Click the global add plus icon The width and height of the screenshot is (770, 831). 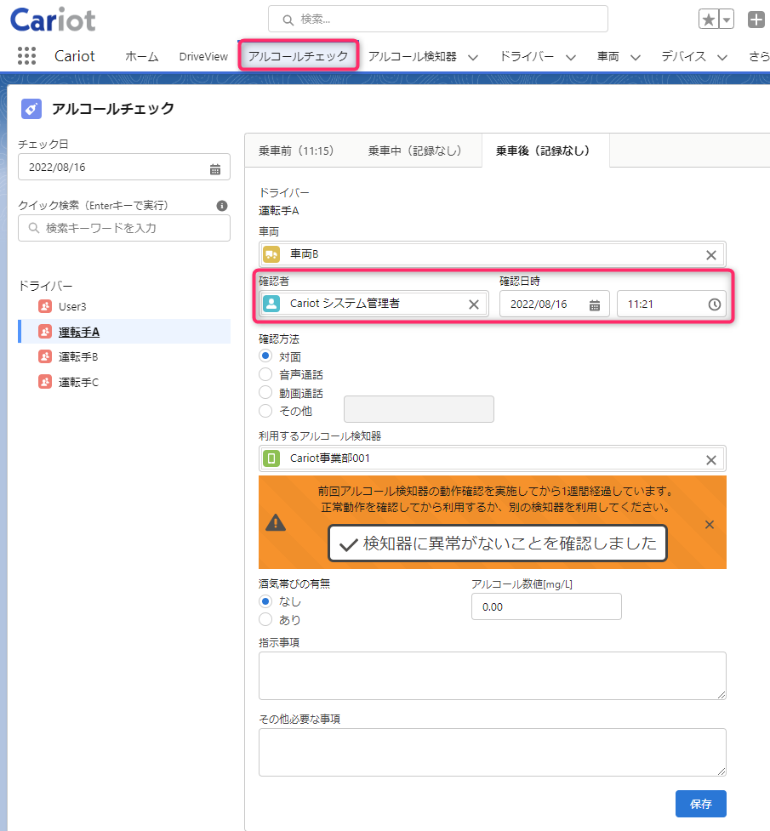756,20
